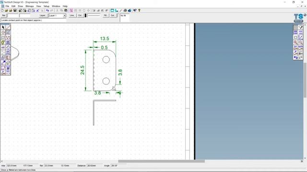Click the vertical scrollbar thumb
This screenshot has height=172, width=307.
click(305, 80)
